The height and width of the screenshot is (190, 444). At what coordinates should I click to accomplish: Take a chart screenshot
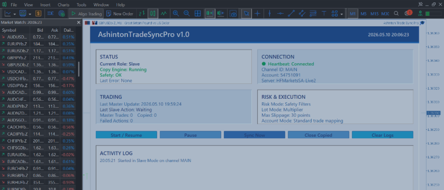click(x=233, y=14)
